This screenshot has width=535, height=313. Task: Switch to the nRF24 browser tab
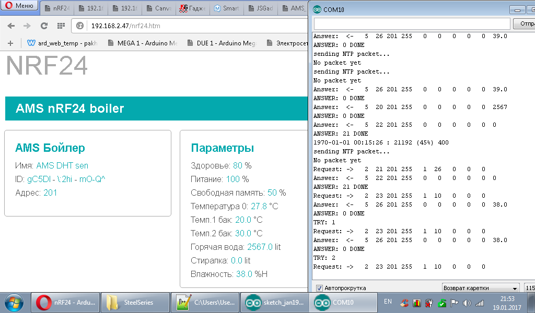pos(56,8)
